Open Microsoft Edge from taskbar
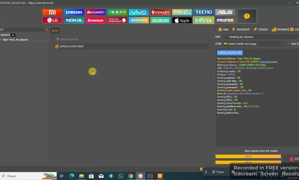299x180 pixels. 72,176
